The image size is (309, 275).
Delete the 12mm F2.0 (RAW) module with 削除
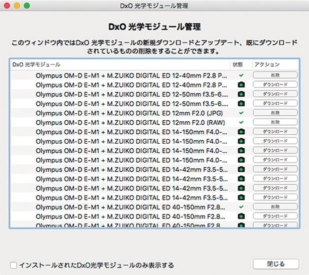click(x=275, y=122)
